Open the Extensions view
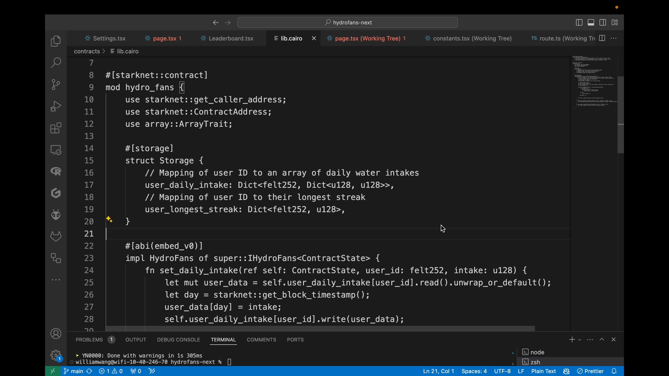Image resolution: width=669 pixels, height=376 pixels. pos(56,128)
